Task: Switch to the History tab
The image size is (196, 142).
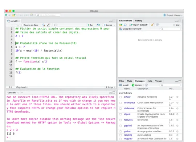Action: (x=139, y=21)
